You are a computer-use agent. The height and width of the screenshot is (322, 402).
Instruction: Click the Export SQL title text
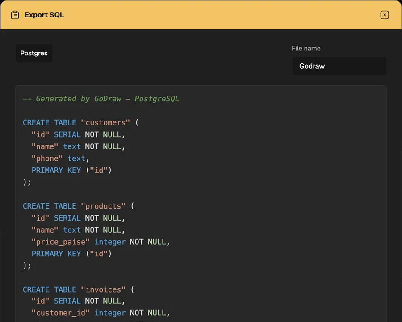pyautogui.click(x=44, y=15)
